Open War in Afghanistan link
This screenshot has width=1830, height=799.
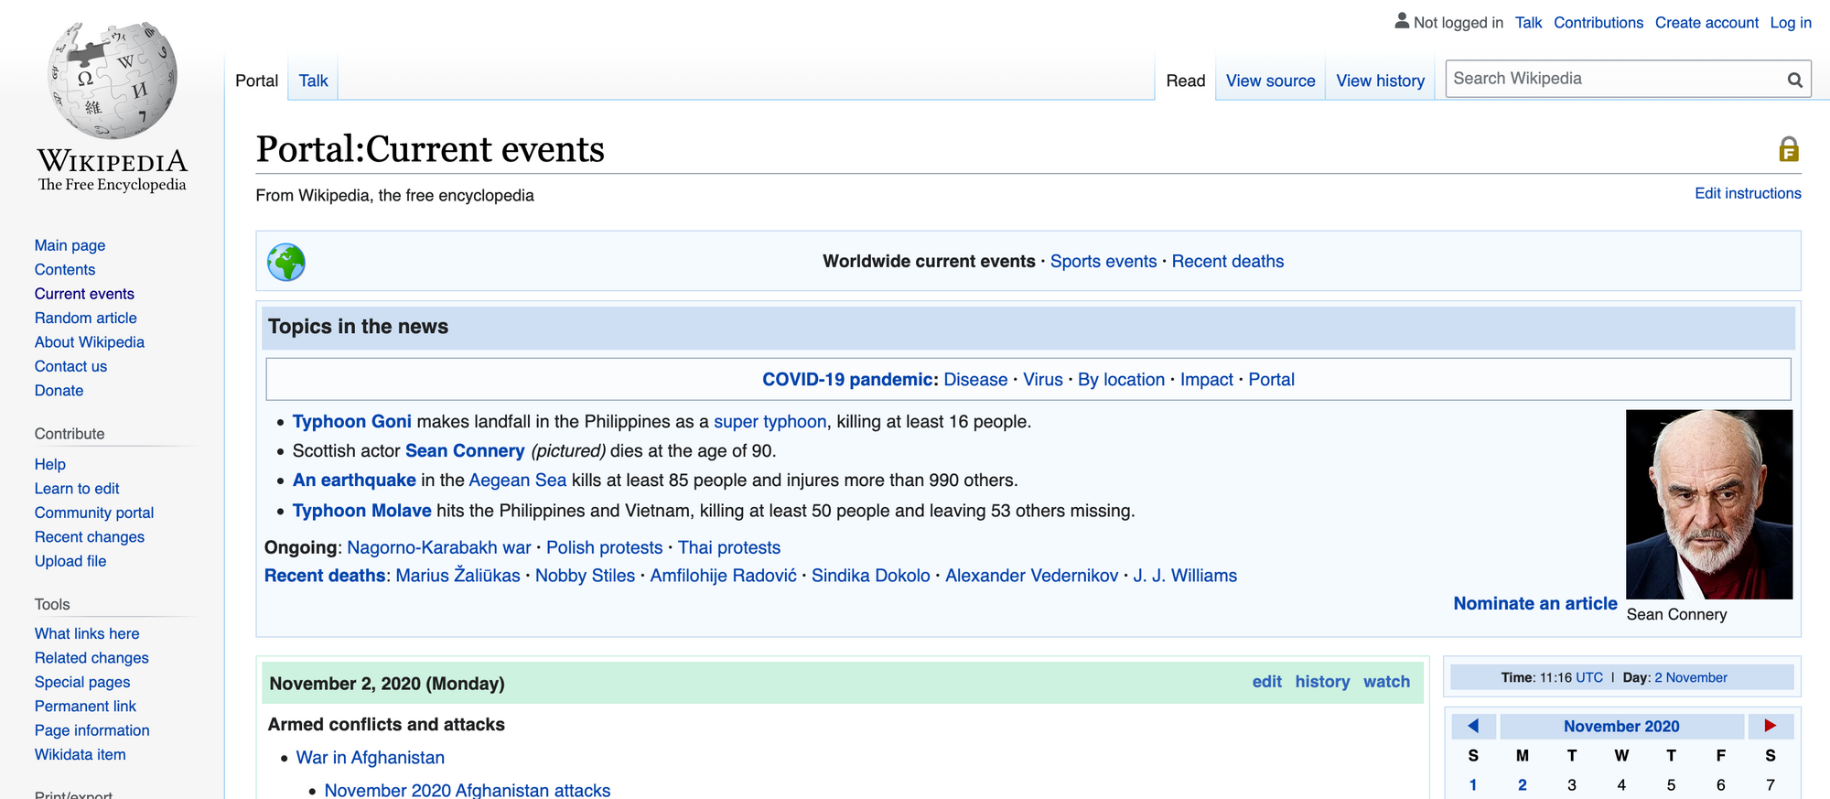(371, 757)
